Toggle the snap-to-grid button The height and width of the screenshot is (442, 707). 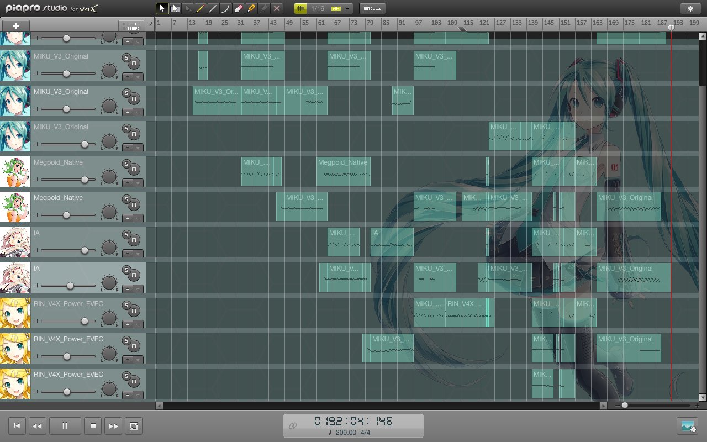pos(300,8)
